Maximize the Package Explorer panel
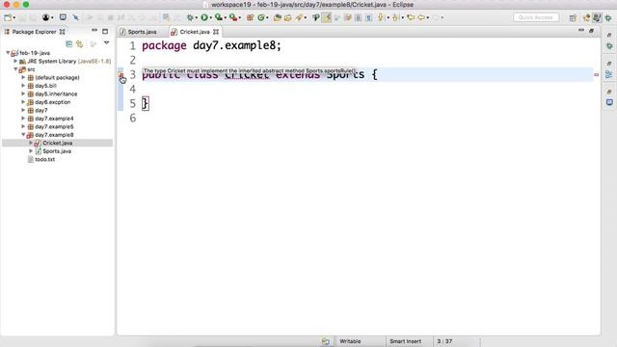Image resolution: width=617 pixels, height=347 pixels. (x=105, y=32)
